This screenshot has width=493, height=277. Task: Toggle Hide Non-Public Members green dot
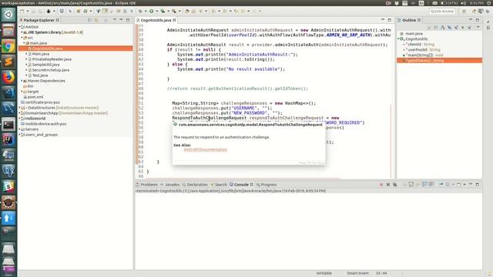pyautogui.click(x=462, y=28)
